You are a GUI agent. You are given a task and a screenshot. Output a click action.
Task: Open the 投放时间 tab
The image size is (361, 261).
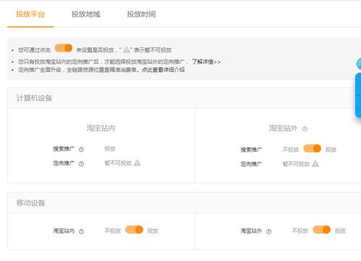coord(141,14)
